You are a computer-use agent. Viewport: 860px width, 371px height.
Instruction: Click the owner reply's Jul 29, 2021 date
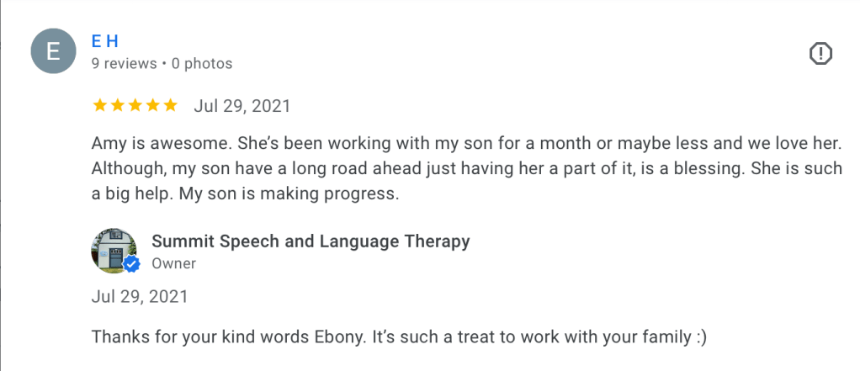pyautogui.click(x=140, y=296)
